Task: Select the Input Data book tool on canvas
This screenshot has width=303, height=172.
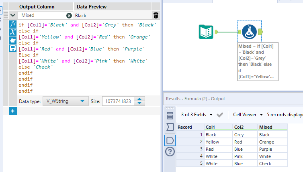Action: point(206,32)
